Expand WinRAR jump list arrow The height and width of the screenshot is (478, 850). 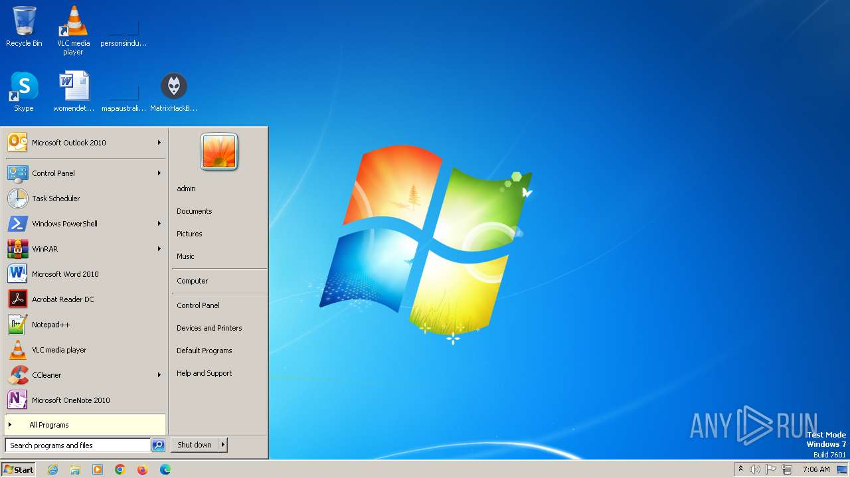159,249
